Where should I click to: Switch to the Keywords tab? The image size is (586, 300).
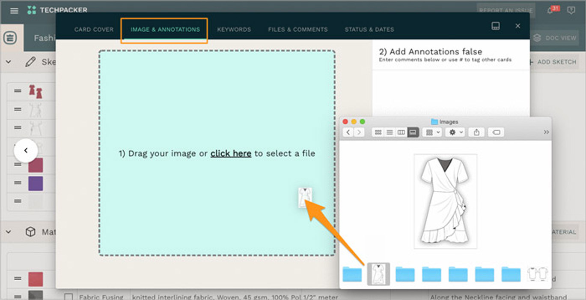234,30
